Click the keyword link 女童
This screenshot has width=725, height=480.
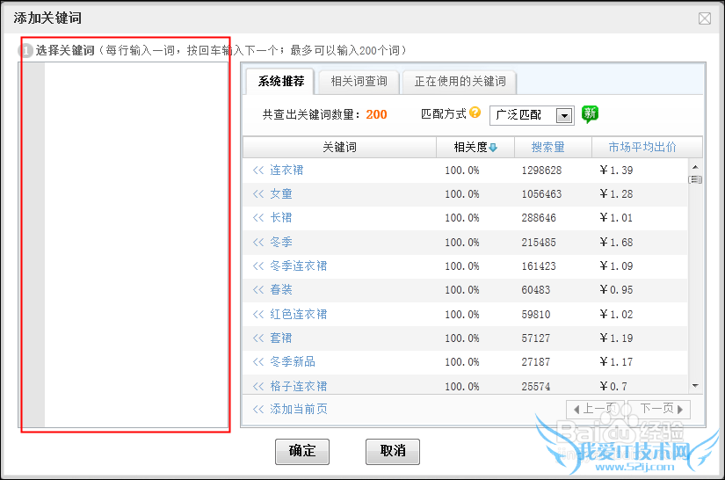(281, 193)
